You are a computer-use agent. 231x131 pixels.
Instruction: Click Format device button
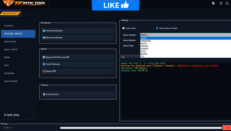pos(78,94)
